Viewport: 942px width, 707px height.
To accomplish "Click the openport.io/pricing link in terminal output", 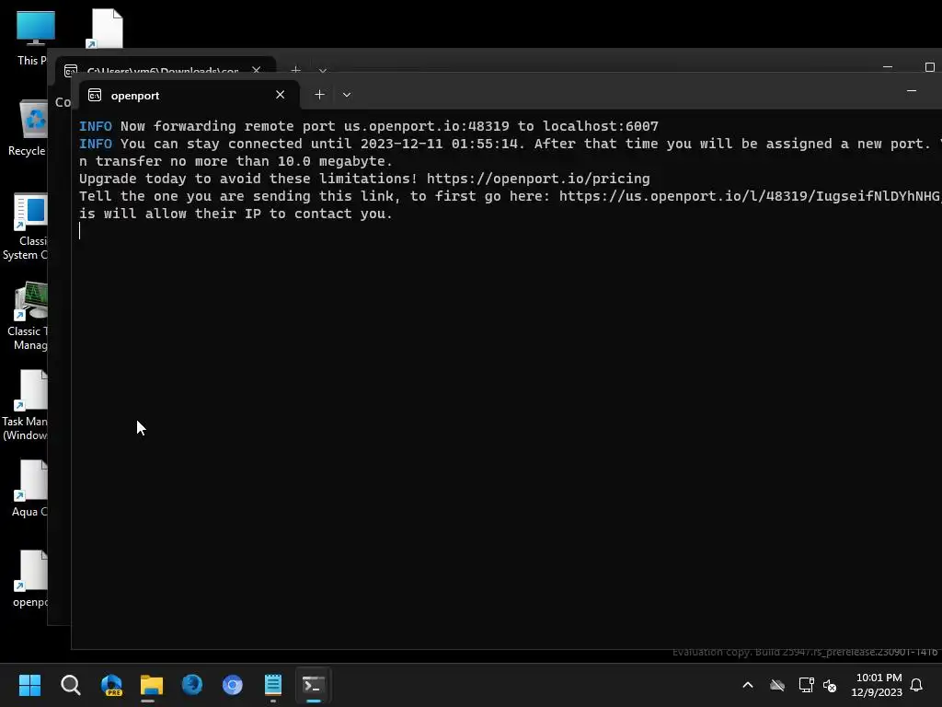I will (538, 179).
